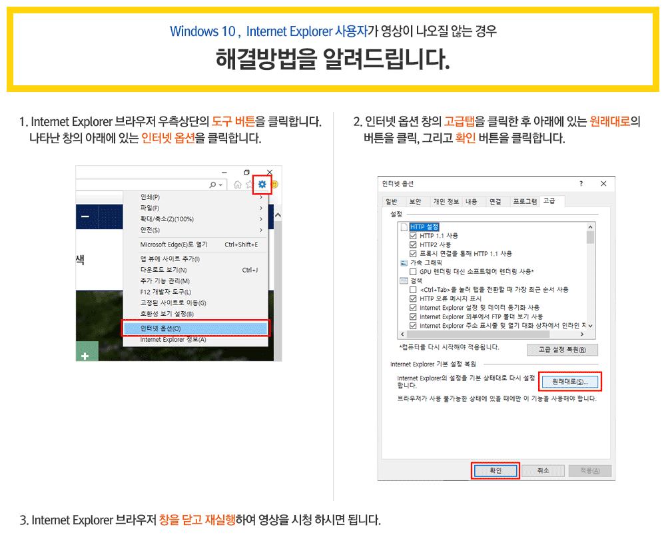
Task: Open 호환성 보기 설정(B) menu item
Action: (x=196, y=314)
